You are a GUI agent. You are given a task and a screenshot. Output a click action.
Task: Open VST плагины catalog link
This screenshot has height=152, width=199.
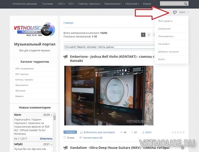[x=22, y=74]
